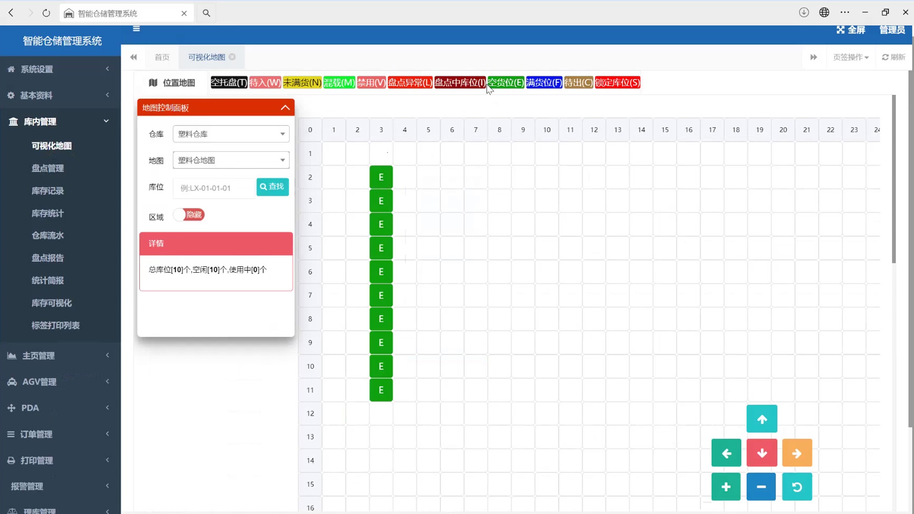Viewport: 914px width, 514px height.
Task: Click the 查找 search button
Action: (272, 187)
